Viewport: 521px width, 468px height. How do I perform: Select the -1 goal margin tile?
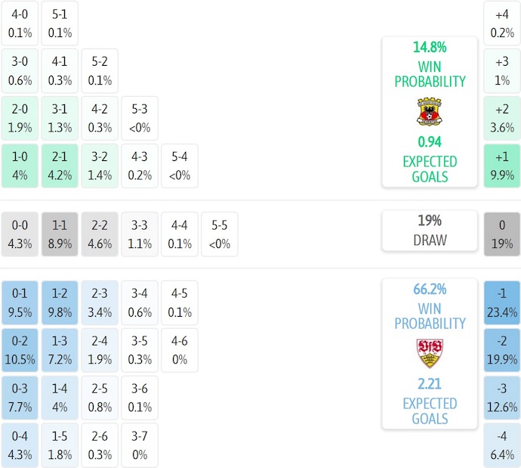(502, 302)
